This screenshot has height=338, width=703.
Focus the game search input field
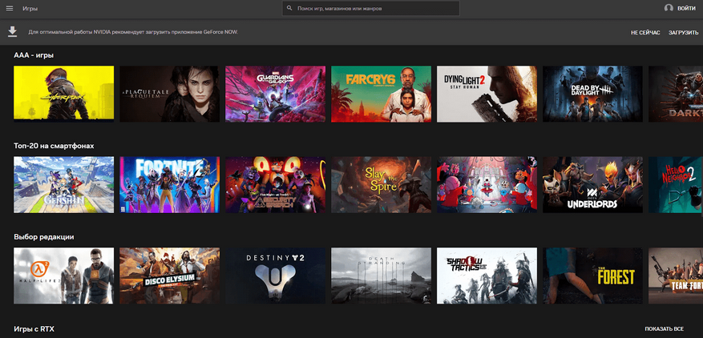tap(371, 8)
